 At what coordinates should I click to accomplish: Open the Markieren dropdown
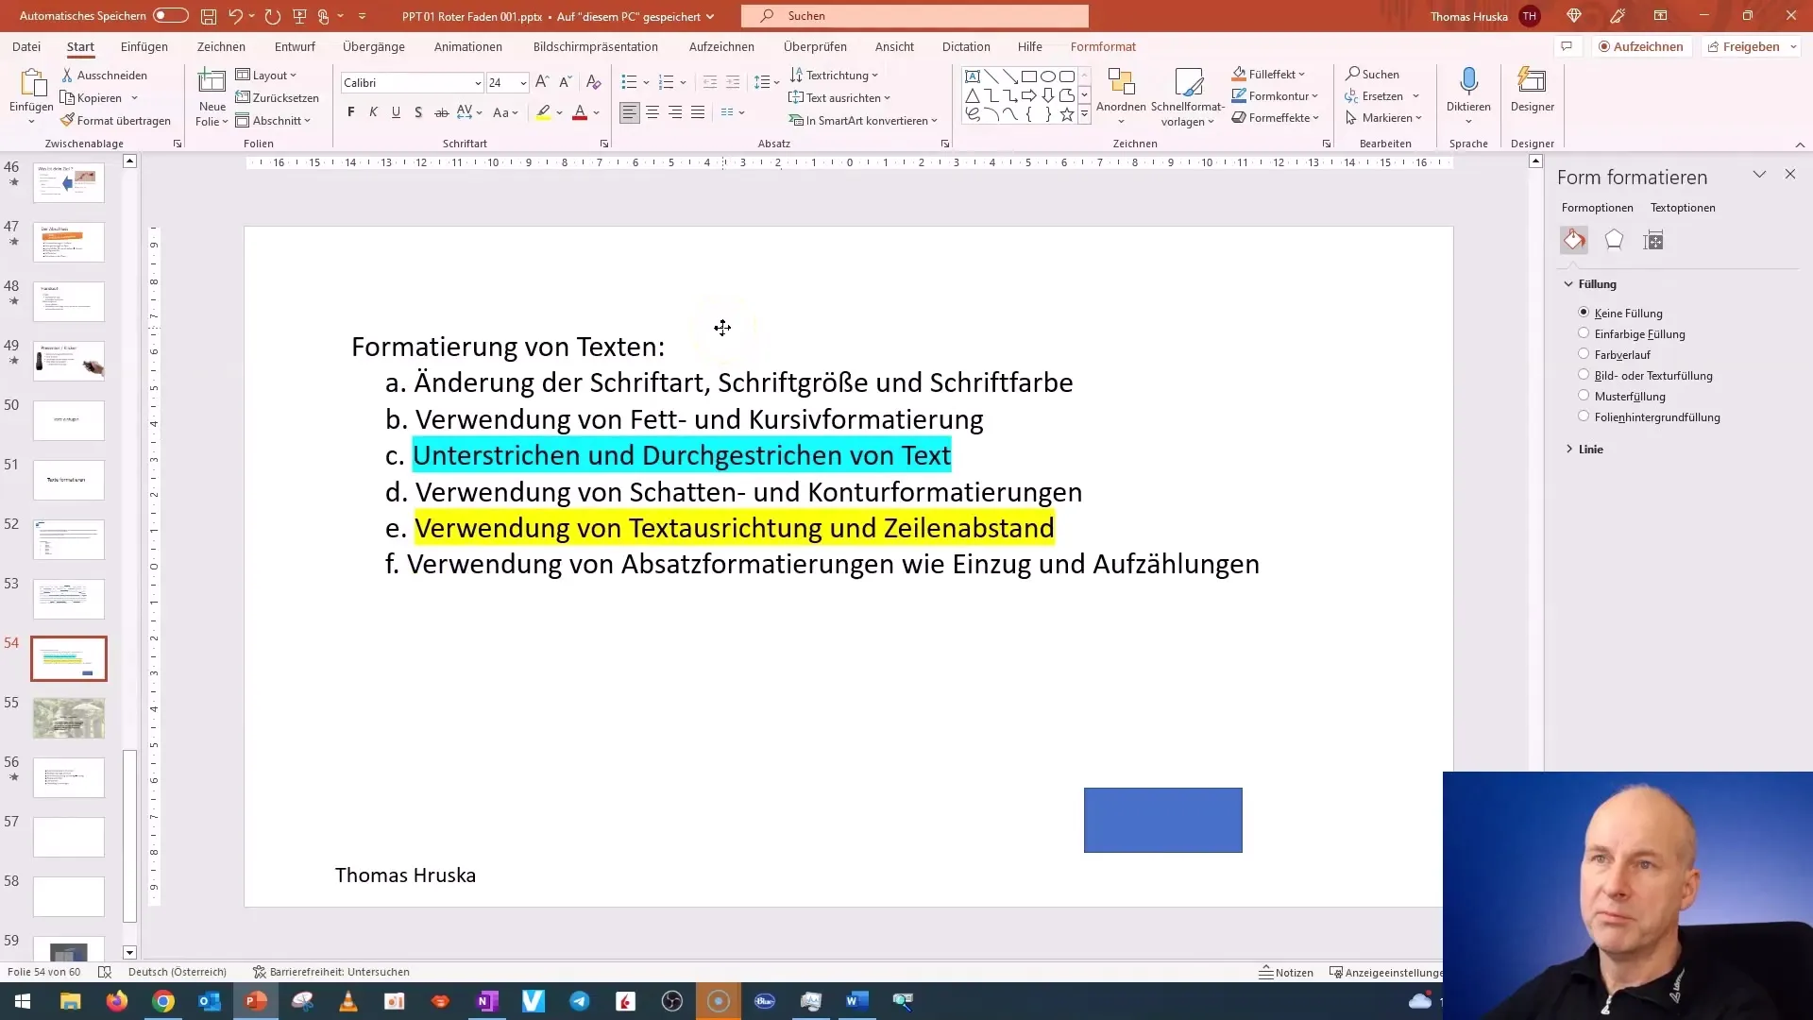1384,117
